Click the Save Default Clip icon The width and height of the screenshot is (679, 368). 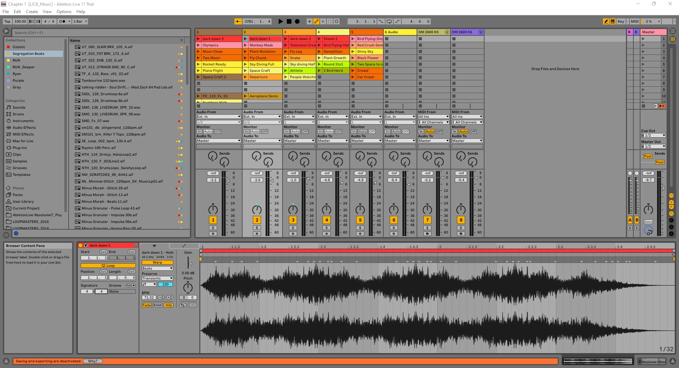point(135,246)
